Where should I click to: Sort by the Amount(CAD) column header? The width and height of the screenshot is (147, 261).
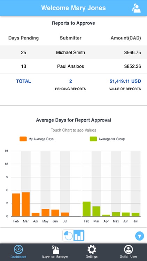click(126, 38)
